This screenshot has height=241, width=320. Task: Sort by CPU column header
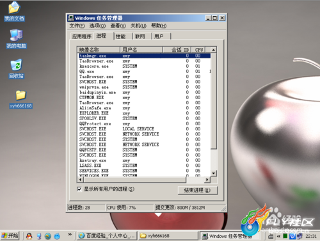198,50
